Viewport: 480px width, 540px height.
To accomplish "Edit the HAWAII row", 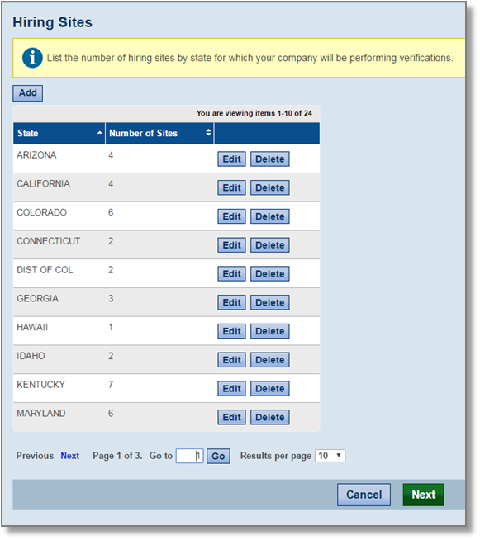I will click(x=231, y=331).
